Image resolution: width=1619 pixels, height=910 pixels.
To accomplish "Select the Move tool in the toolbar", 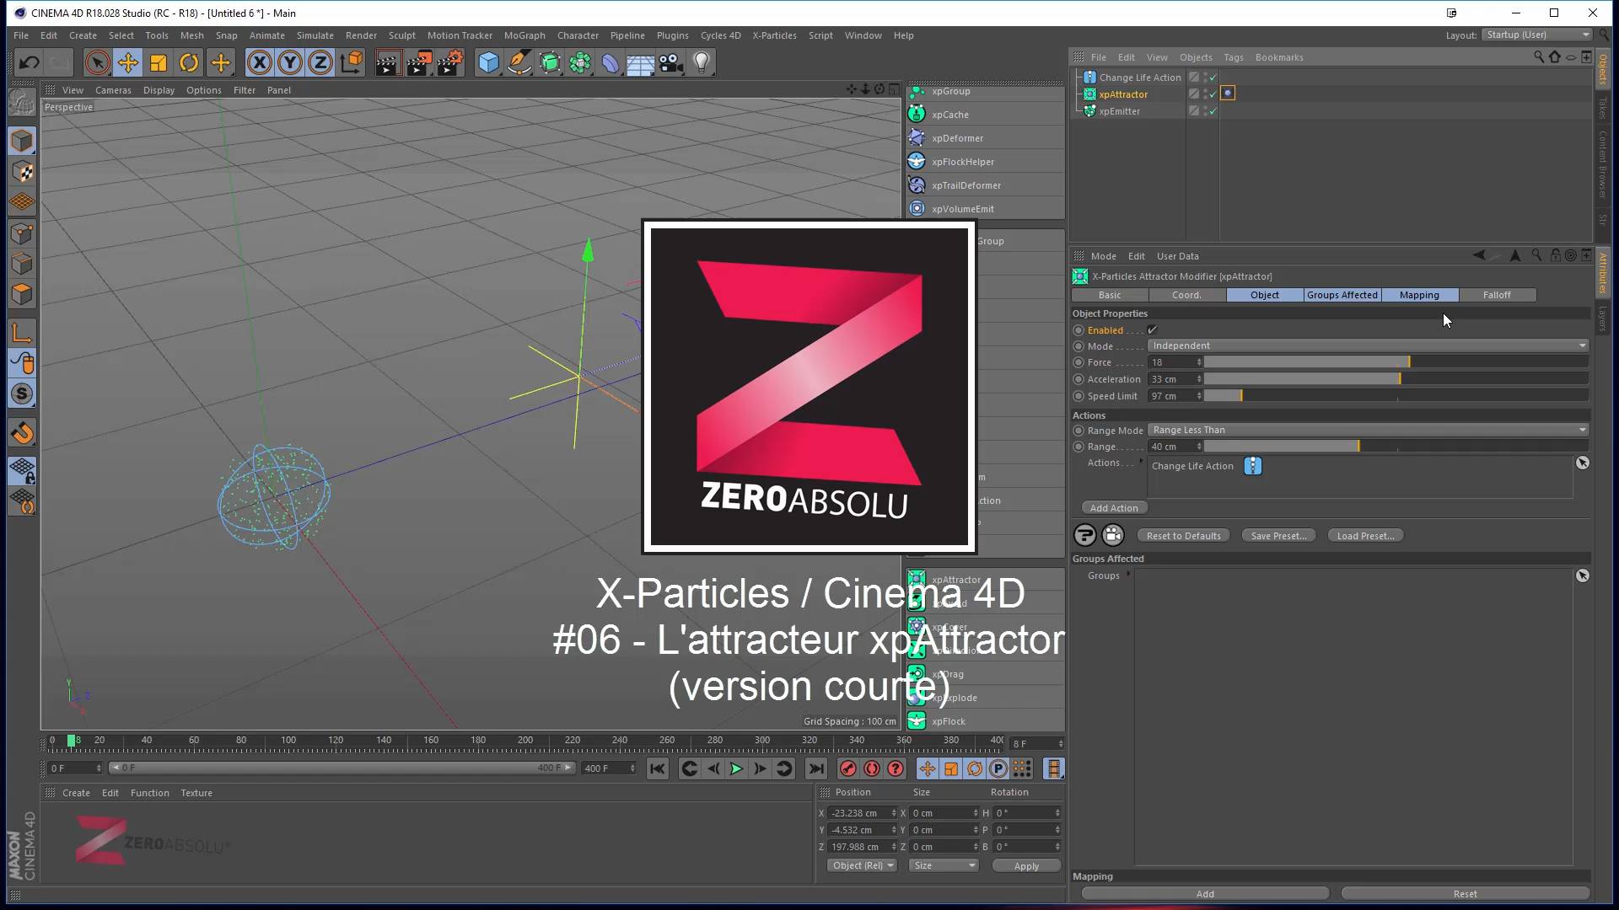I will [x=127, y=62].
